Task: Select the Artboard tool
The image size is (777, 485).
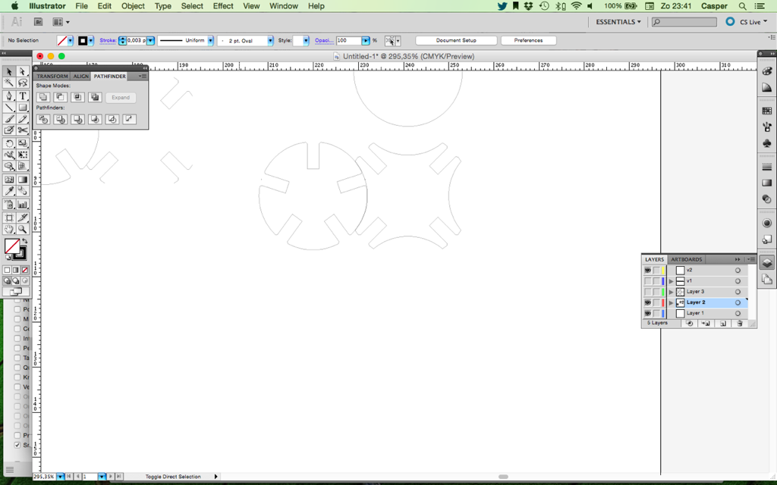Action: coord(9,217)
